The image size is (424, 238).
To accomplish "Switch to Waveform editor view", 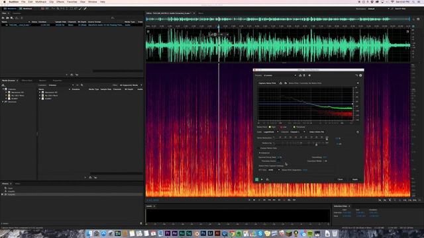I will 11,9.
